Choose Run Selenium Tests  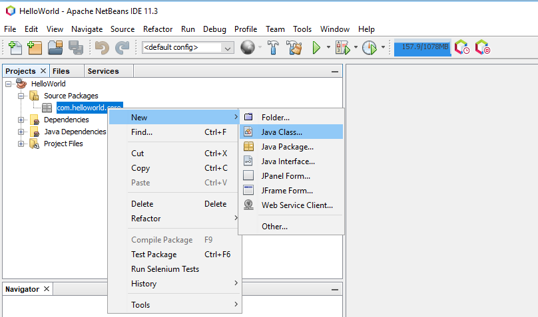[x=174, y=269]
